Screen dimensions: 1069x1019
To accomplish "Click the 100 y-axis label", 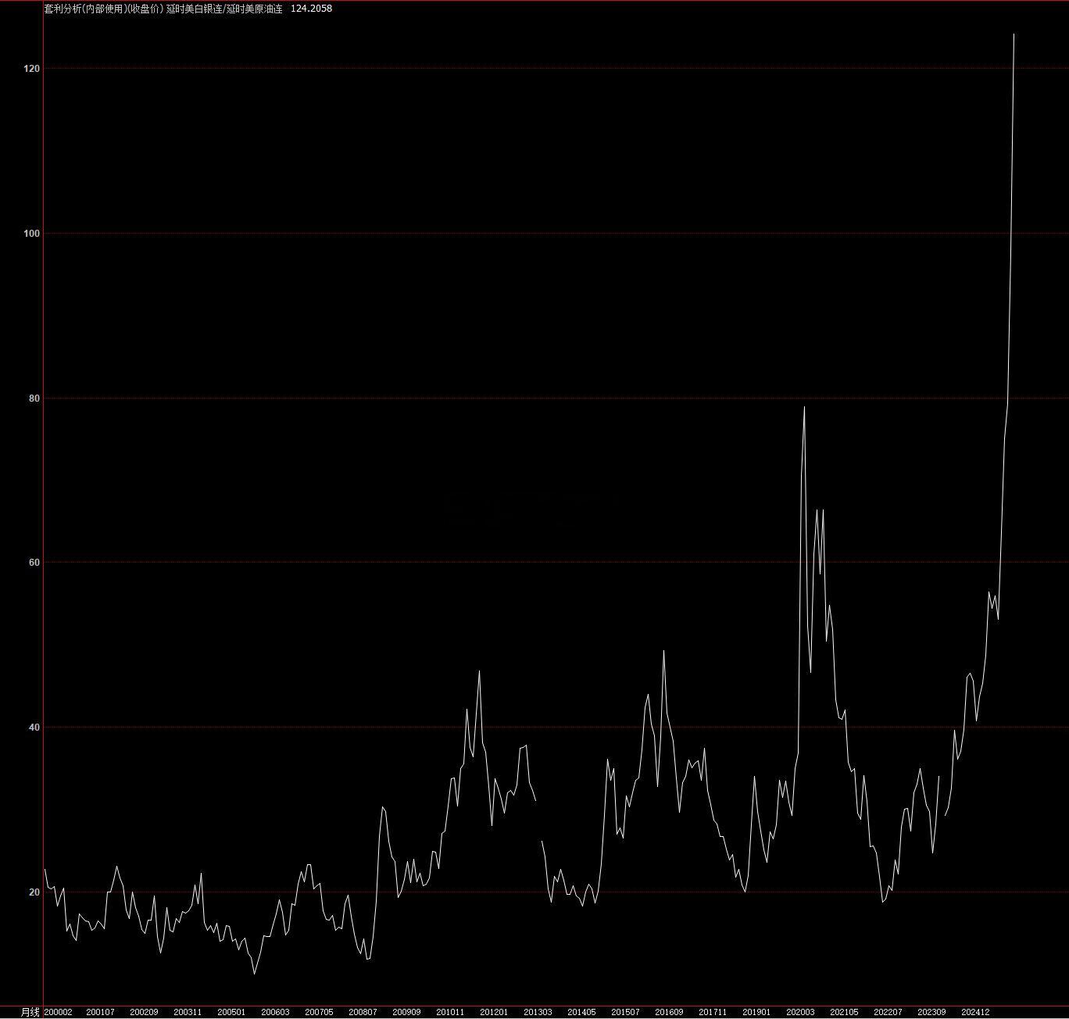I will (x=31, y=234).
